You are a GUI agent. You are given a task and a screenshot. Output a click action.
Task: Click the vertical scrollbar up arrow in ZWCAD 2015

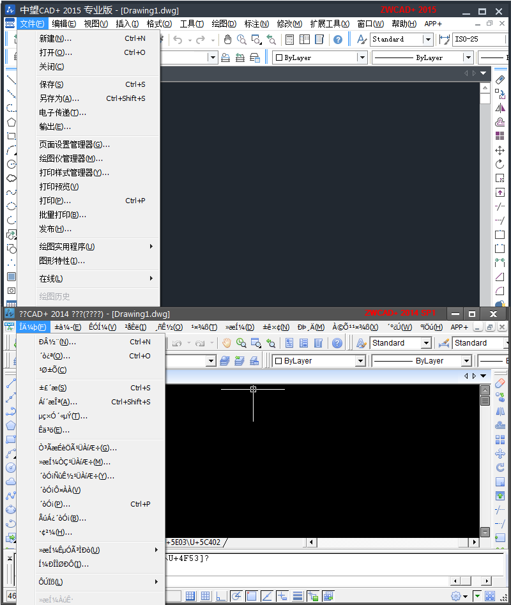(x=485, y=88)
